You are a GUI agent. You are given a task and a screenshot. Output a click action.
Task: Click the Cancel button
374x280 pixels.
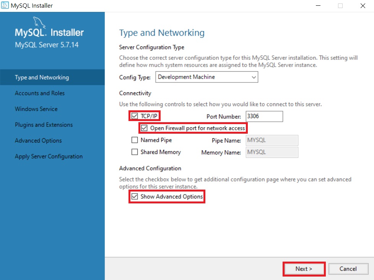348,269
